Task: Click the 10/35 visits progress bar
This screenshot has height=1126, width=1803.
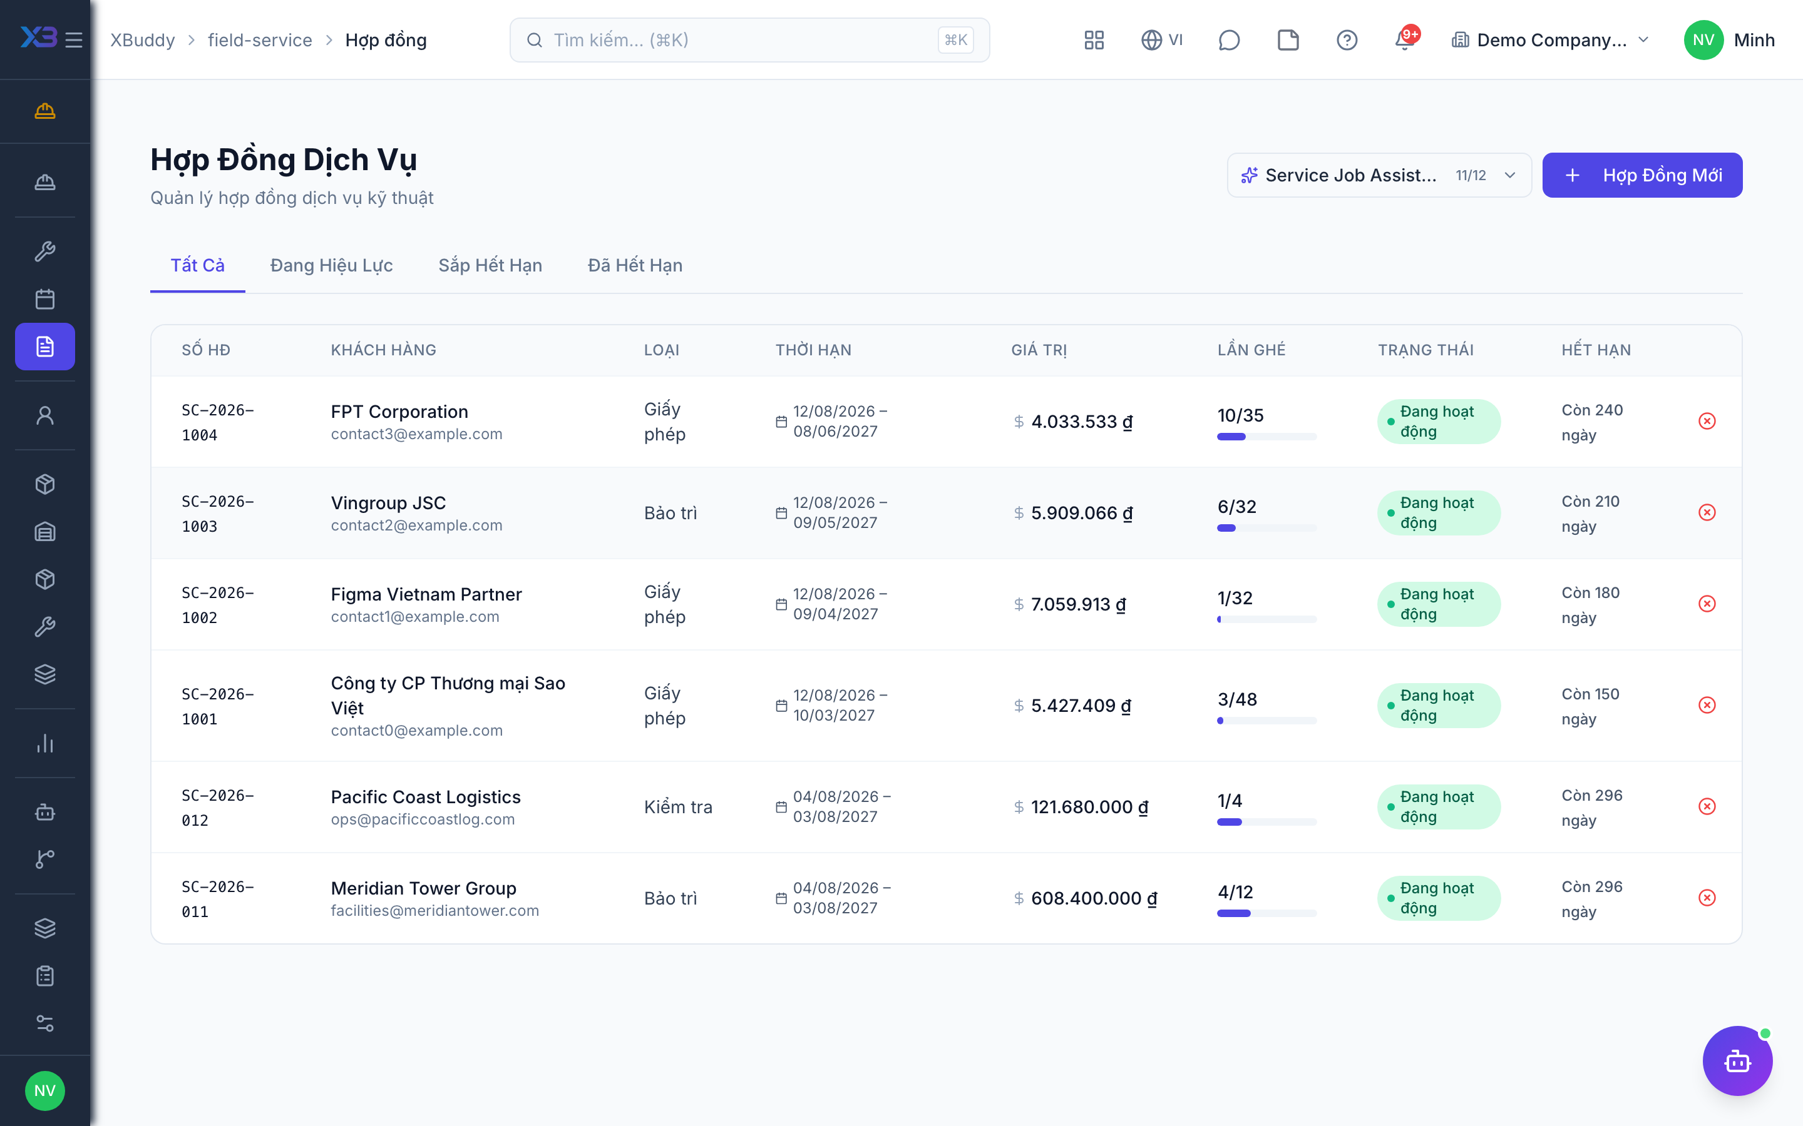Action: [1266, 437]
